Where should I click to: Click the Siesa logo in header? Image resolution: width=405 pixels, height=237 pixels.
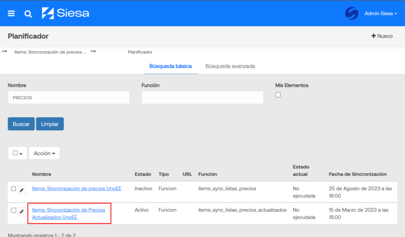(x=65, y=13)
